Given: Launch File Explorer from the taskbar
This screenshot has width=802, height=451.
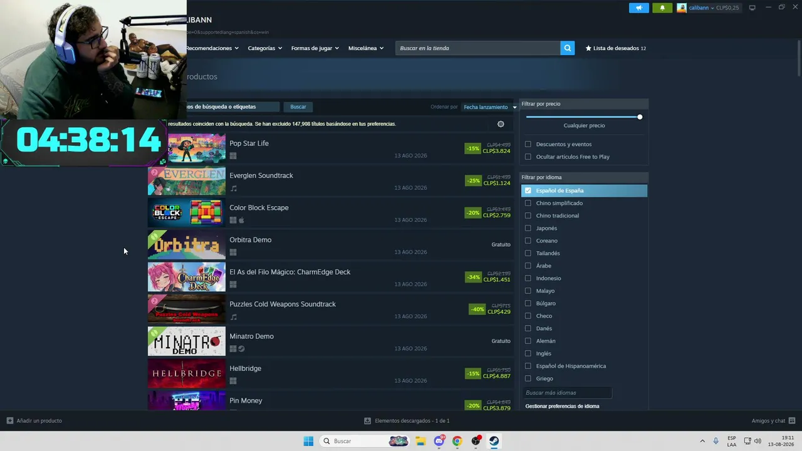Looking at the screenshot, I should 420,441.
